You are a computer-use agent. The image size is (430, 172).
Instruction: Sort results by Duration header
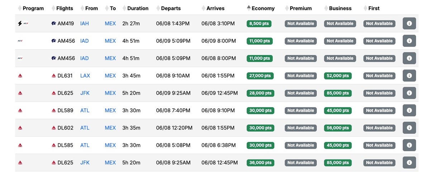138,8
